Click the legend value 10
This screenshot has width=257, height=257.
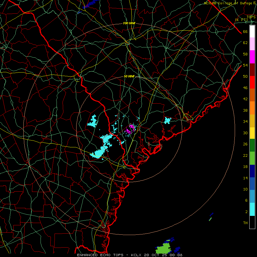pyautogui.click(x=245, y=189)
